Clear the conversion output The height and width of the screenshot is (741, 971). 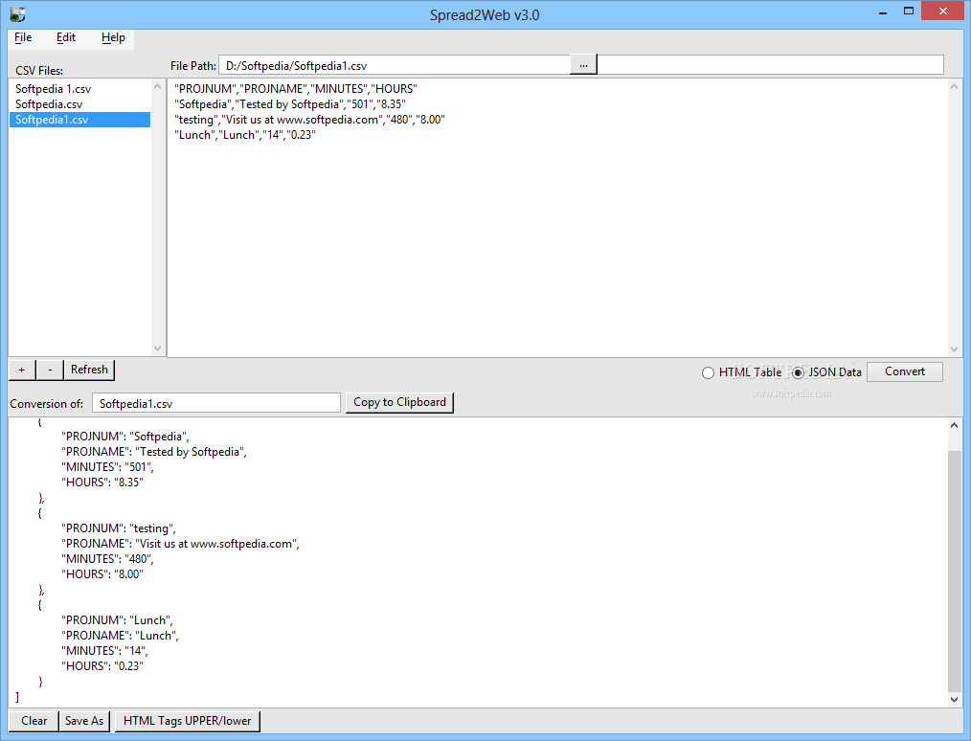pyautogui.click(x=34, y=721)
